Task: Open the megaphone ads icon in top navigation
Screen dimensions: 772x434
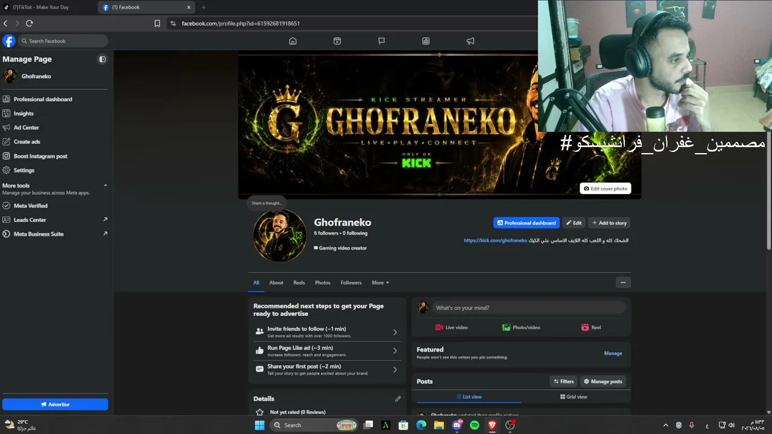Action: (x=470, y=41)
